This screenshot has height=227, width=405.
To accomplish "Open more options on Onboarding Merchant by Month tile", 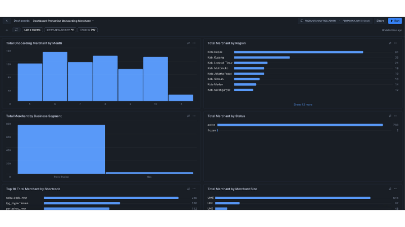I will (194, 43).
